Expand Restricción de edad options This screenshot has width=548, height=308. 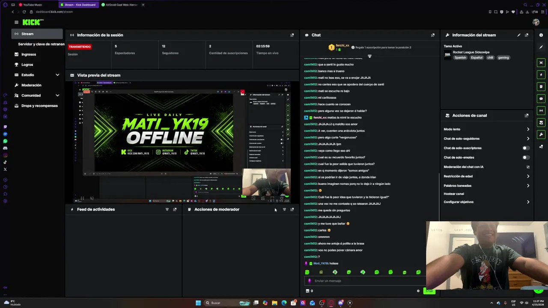point(528,176)
